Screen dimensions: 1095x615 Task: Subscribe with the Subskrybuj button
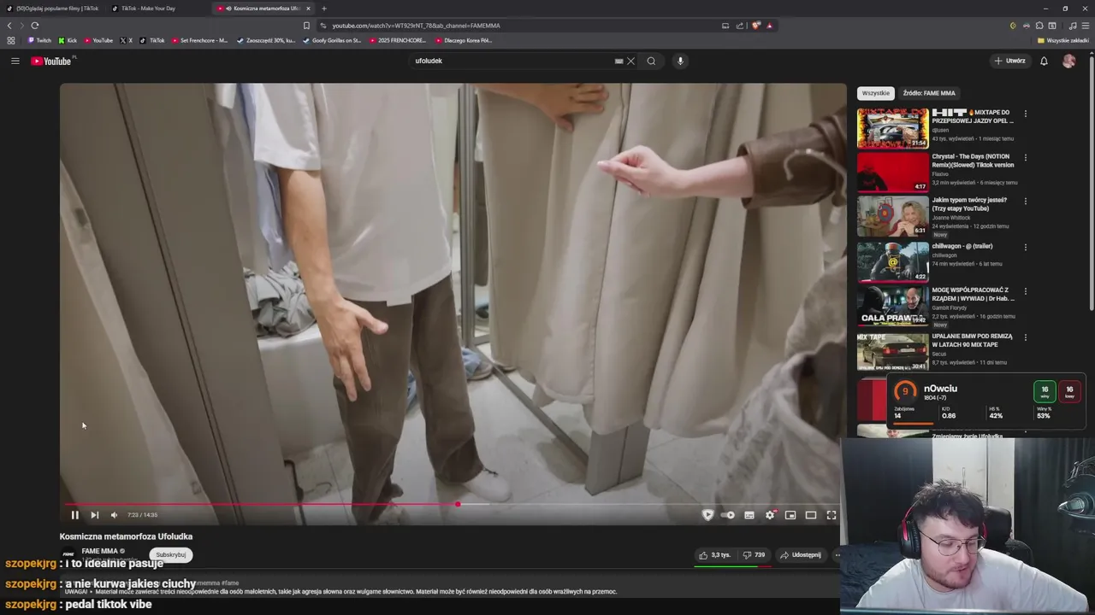click(170, 555)
